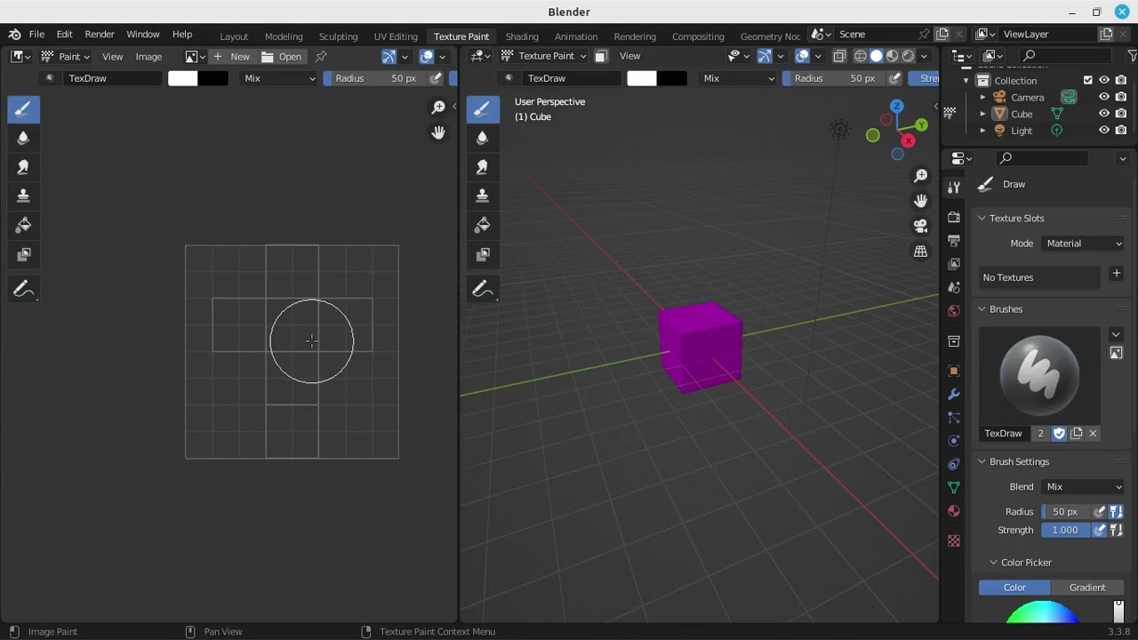The width and height of the screenshot is (1138, 640).
Task: Switch to the UV Editing workspace tab
Action: (396, 36)
